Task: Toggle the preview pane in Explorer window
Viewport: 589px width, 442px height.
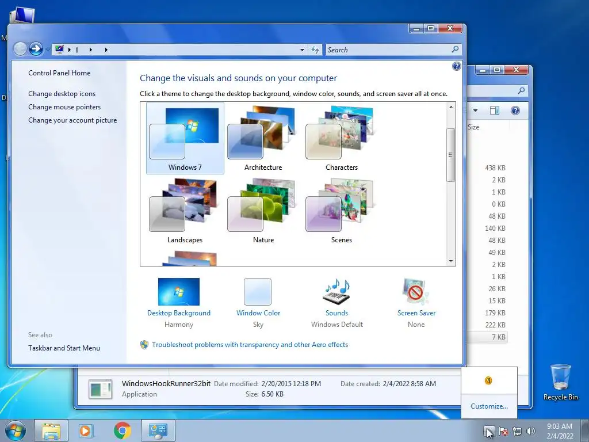Action: [494, 110]
